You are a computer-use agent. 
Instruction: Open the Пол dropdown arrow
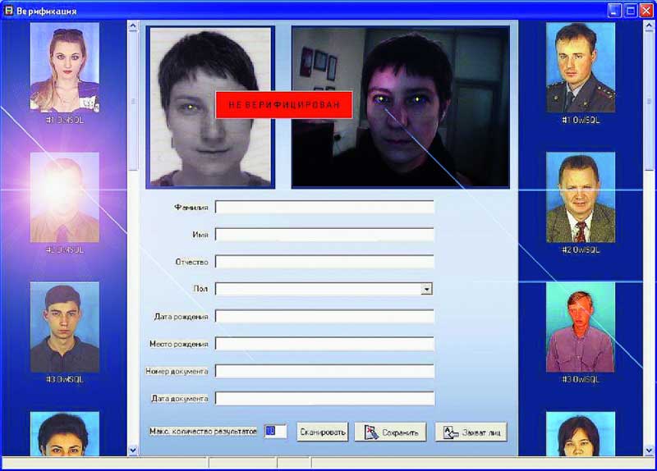[426, 289]
